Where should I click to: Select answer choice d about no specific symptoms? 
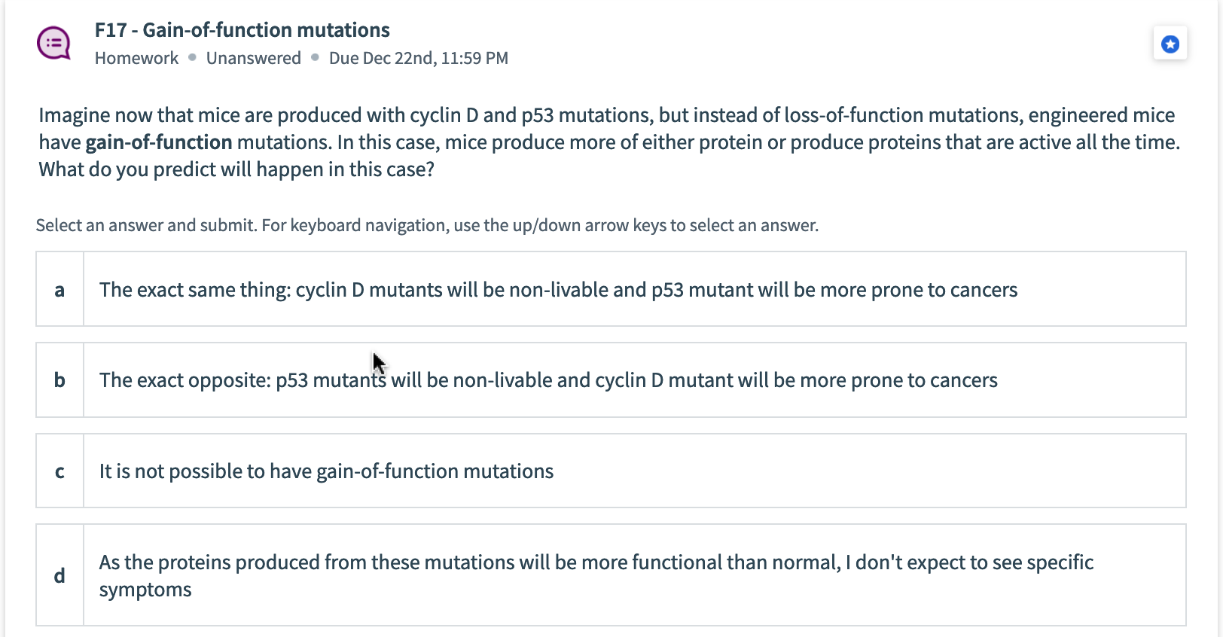(x=595, y=575)
